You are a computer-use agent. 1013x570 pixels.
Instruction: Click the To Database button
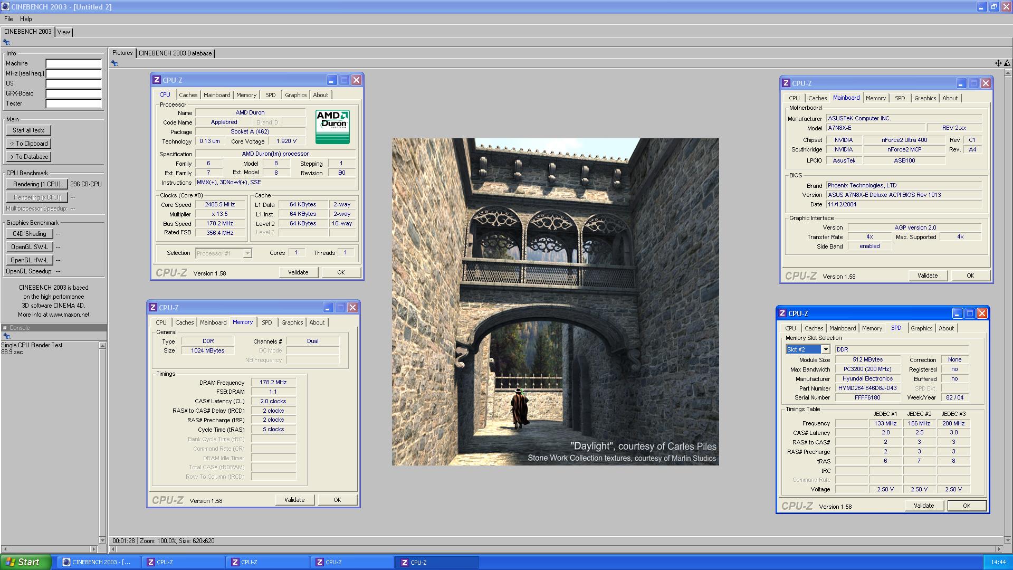(28, 157)
